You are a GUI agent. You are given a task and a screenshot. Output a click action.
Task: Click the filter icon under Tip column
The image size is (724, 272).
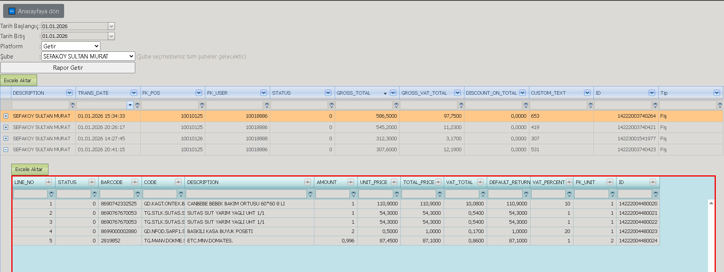[x=720, y=105]
